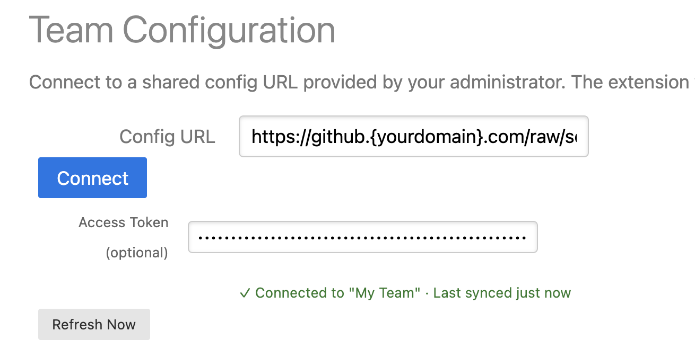Click the Access Token label

pyautogui.click(x=123, y=222)
